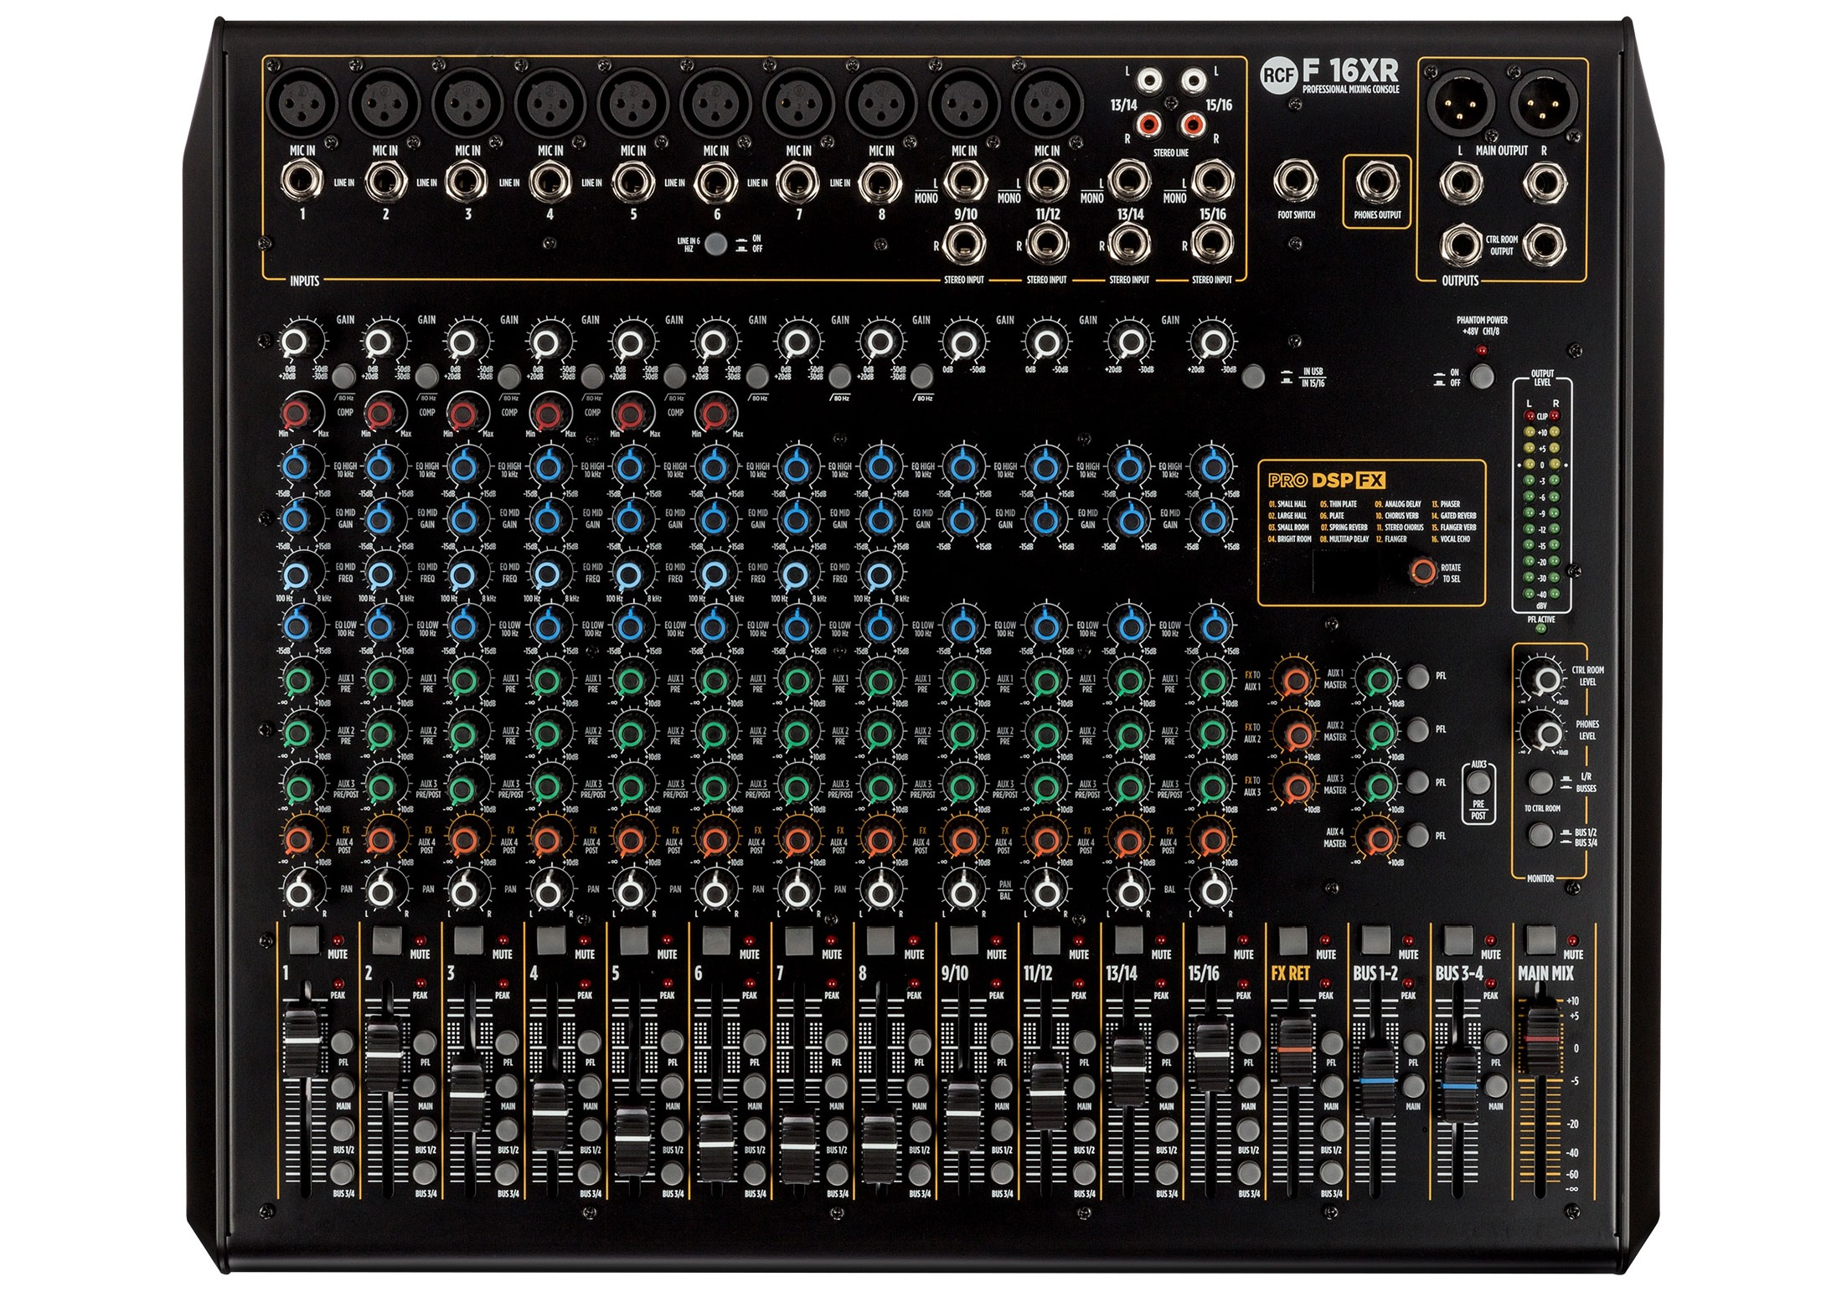
Task: Click the channel 3 LINE IN jack
Action: point(467,182)
